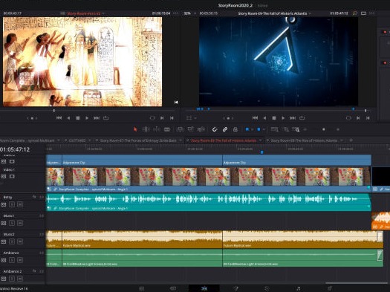Click Mark Out button in source viewer
The width and height of the screenshot is (390, 292).
pos(172,118)
